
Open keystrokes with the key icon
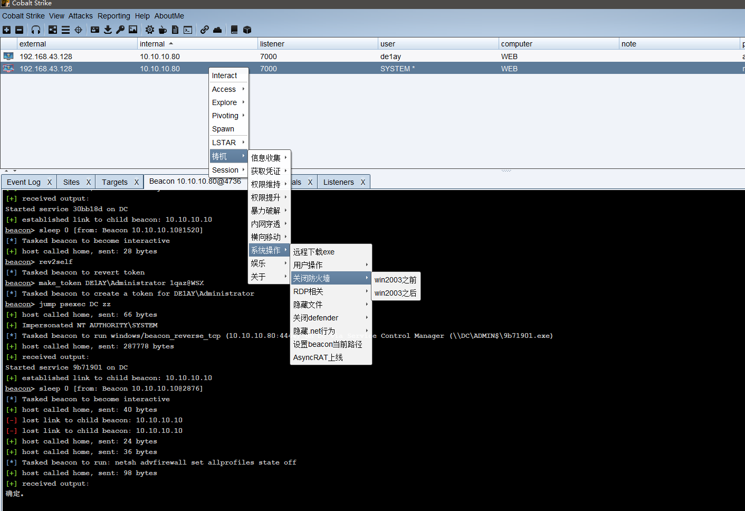[x=120, y=30]
